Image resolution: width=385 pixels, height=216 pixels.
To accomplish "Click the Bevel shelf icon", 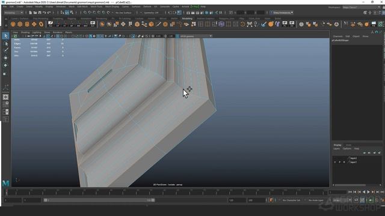I will click(x=151, y=24).
